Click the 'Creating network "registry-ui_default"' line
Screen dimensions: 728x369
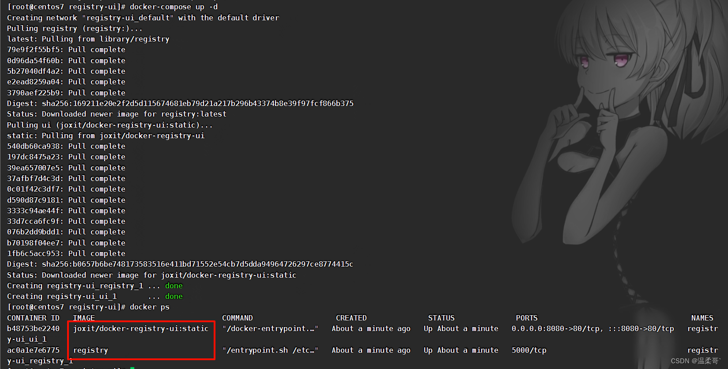(143, 18)
